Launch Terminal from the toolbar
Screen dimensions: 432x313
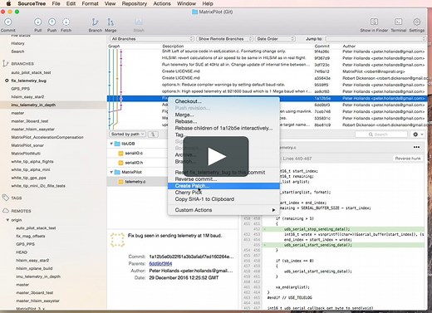[x=398, y=22]
